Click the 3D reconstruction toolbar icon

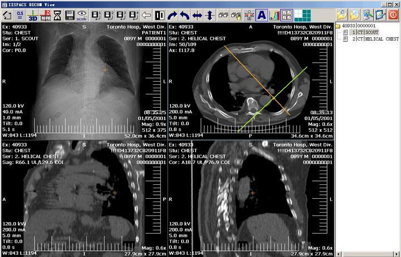point(33,16)
